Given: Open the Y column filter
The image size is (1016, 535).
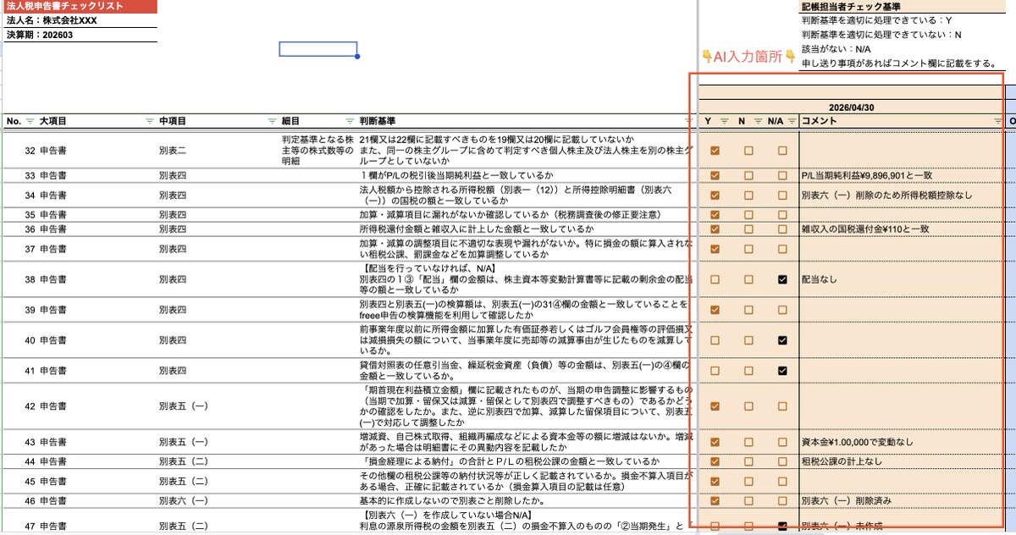Looking at the screenshot, I should (x=723, y=121).
